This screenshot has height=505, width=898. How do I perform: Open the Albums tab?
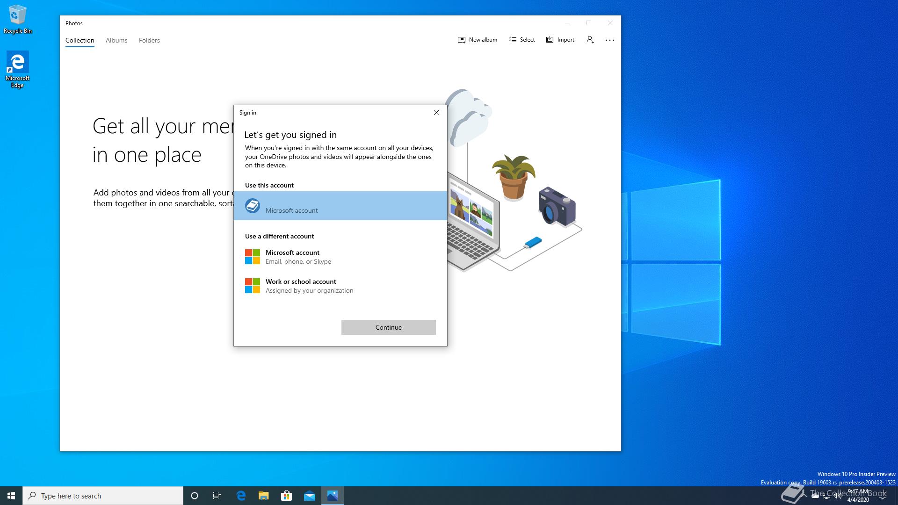click(116, 40)
